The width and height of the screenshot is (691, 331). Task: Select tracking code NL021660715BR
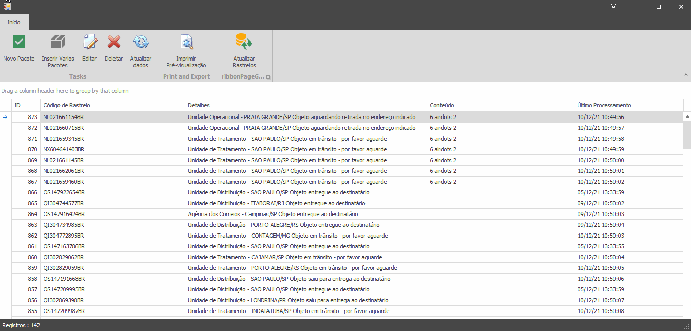point(64,128)
